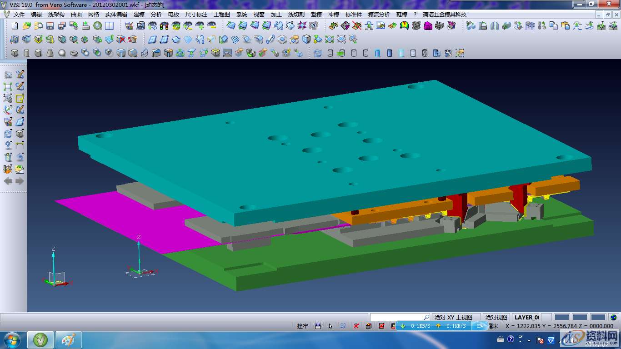Toggle the grid icon next to 拴牢
The width and height of the screenshot is (621, 349).
pyautogui.click(x=318, y=326)
